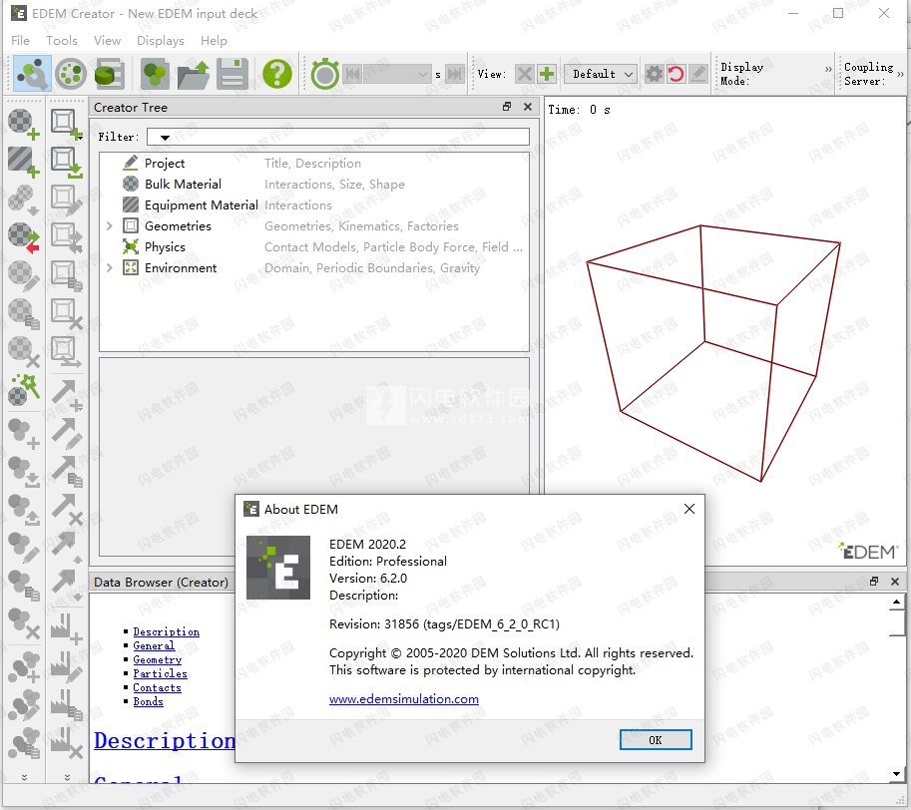Save the input deck with floppy icon
Image resolution: width=911 pixels, height=810 pixels.
(x=232, y=74)
